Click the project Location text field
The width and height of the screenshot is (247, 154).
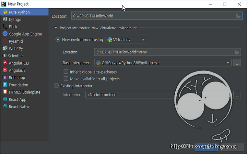[x=157, y=16]
